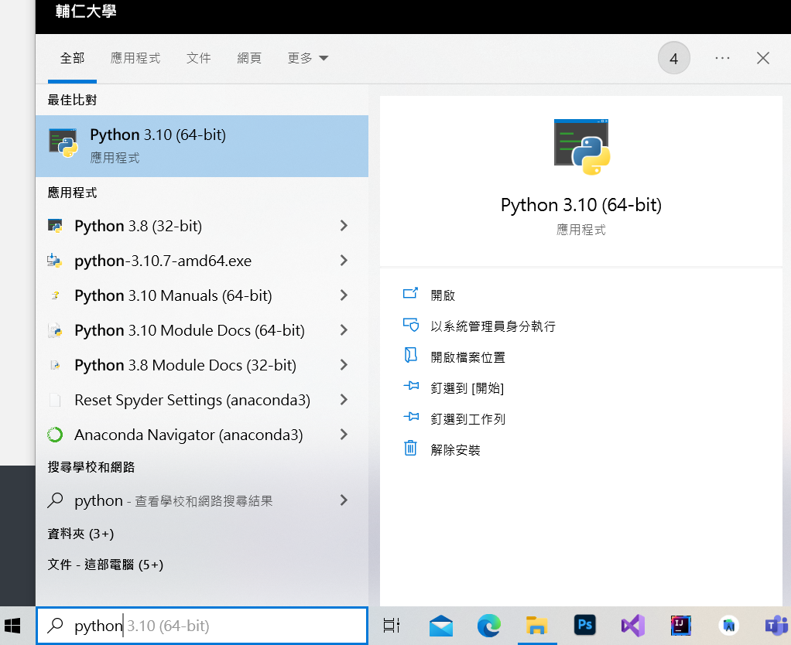Expand Python 3.10 Manuals result arrow

tap(344, 295)
